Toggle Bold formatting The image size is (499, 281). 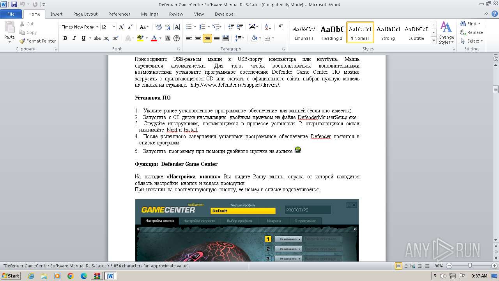[x=65, y=38]
